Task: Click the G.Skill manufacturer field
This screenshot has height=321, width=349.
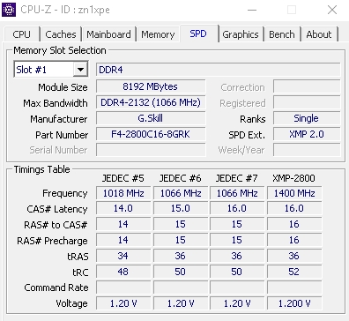Action: [x=151, y=118]
